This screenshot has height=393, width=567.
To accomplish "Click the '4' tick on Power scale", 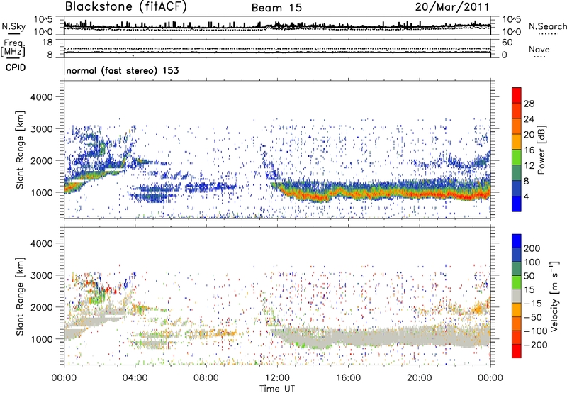I will pos(526,197).
